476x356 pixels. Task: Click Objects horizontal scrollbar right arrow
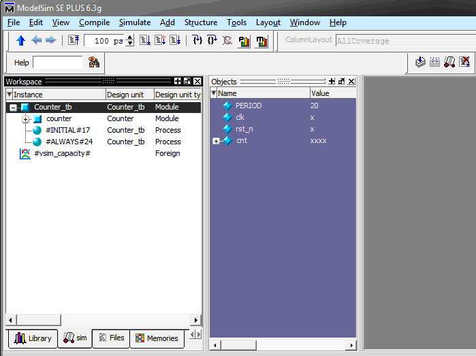(x=351, y=345)
